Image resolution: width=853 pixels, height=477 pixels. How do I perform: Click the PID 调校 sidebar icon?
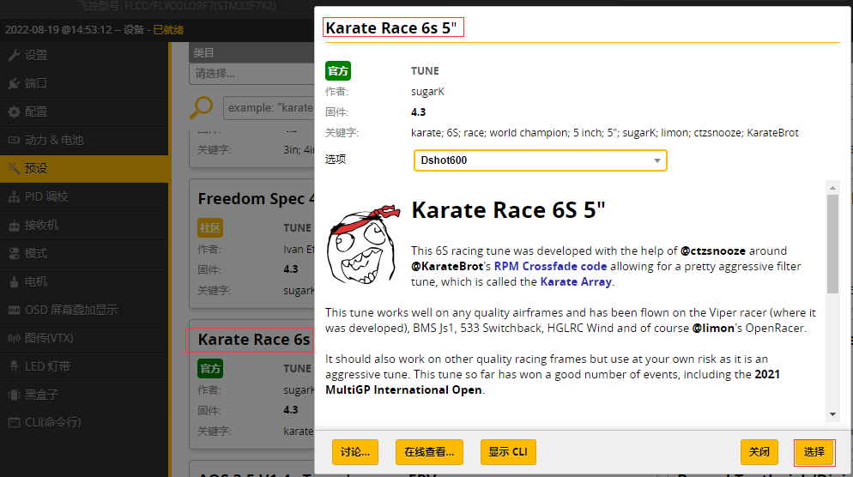click(14, 197)
